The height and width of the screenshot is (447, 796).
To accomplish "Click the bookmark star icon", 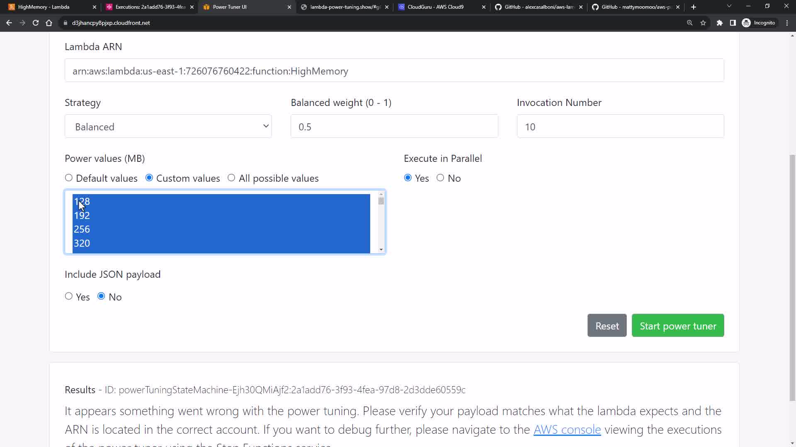I will (x=703, y=23).
